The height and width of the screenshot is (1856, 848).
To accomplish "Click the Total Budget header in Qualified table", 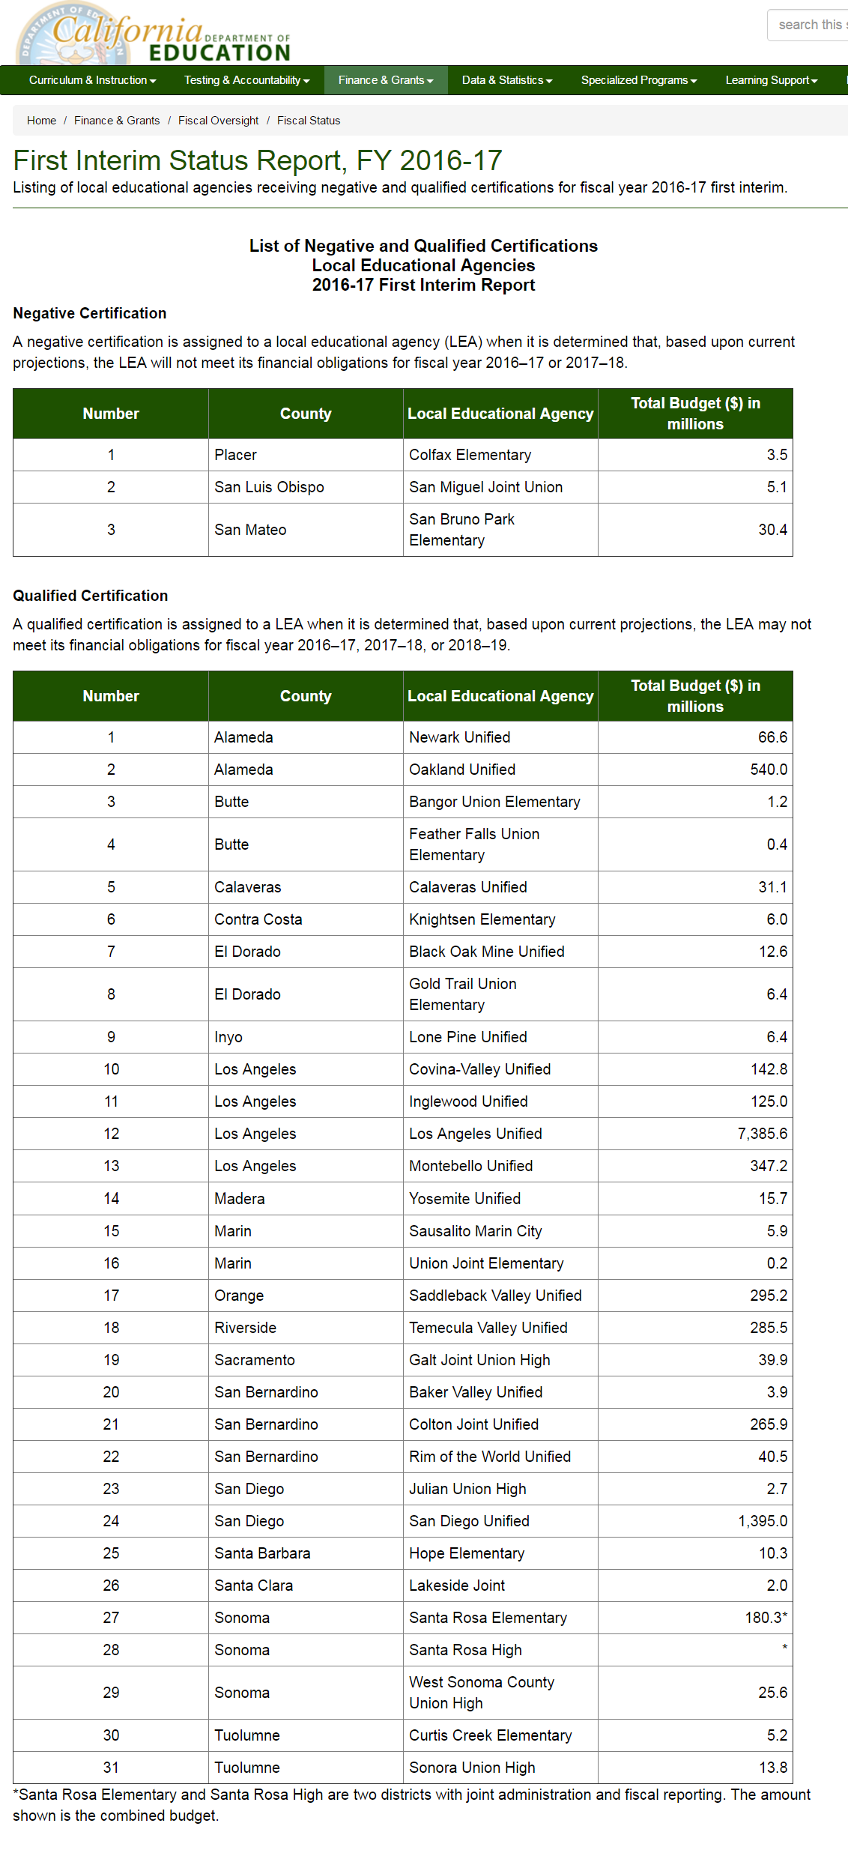I will 695,696.
